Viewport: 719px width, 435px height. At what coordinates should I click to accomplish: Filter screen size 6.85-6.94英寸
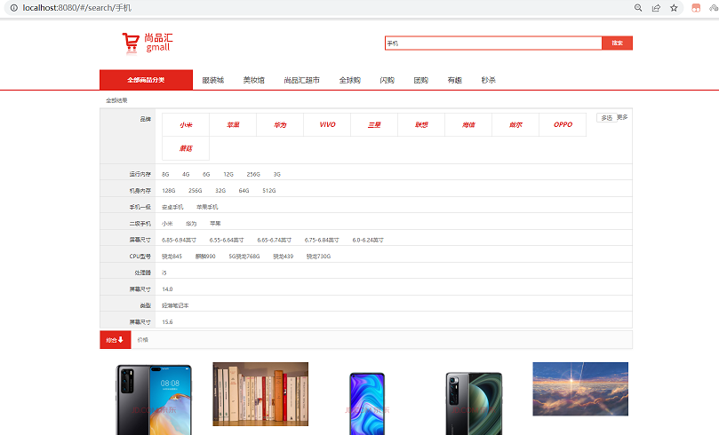click(179, 240)
